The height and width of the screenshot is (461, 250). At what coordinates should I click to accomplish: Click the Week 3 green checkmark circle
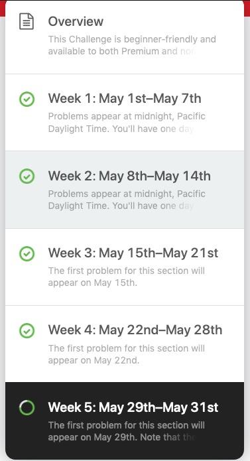pos(27,253)
